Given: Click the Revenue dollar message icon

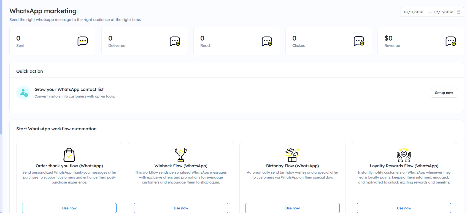Looking at the screenshot, I should (451, 41).
